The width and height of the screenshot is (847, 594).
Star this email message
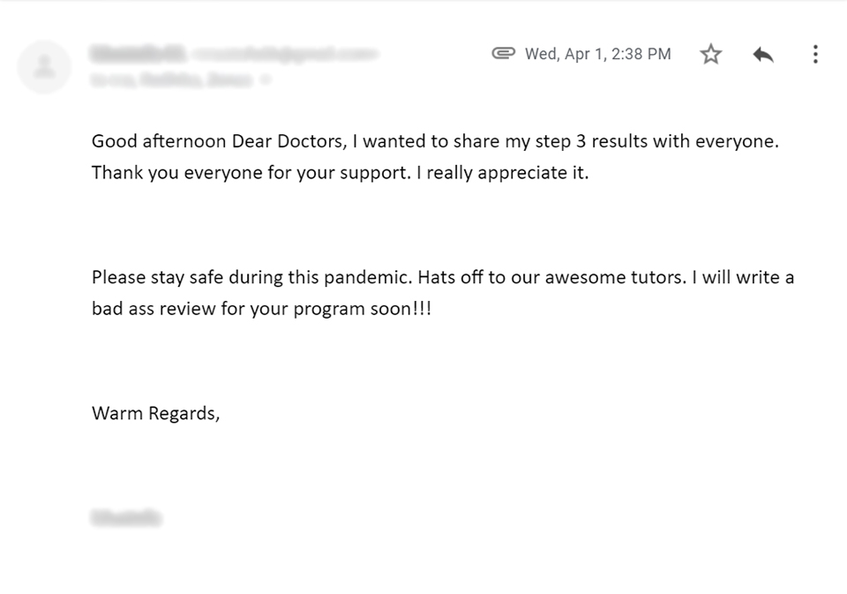(711, 54)
